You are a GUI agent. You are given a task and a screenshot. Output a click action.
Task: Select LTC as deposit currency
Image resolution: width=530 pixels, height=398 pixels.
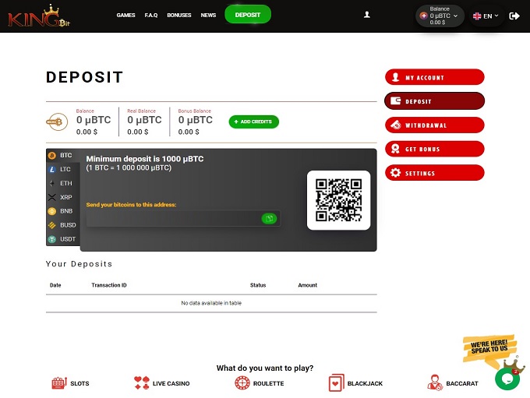coord(63,169)
